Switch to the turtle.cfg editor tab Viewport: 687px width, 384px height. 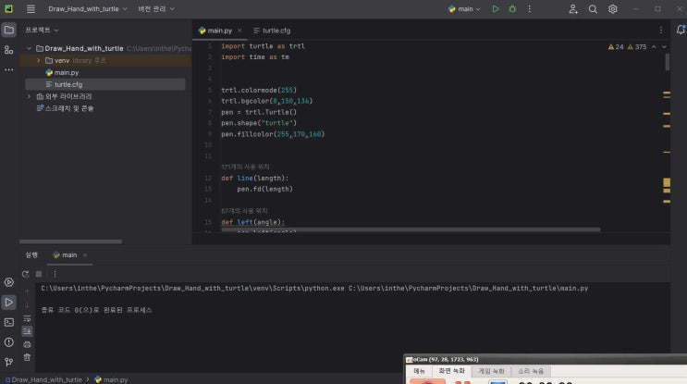coord(272,31)
